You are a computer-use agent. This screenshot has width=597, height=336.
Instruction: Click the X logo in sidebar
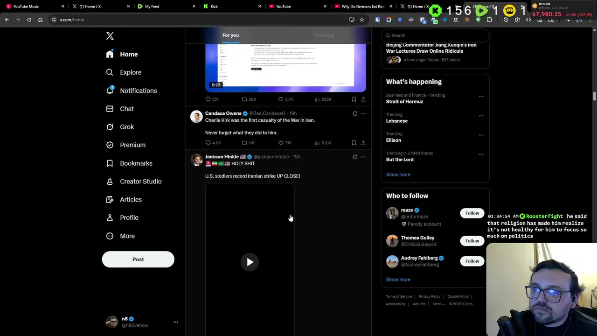point(110,36)
